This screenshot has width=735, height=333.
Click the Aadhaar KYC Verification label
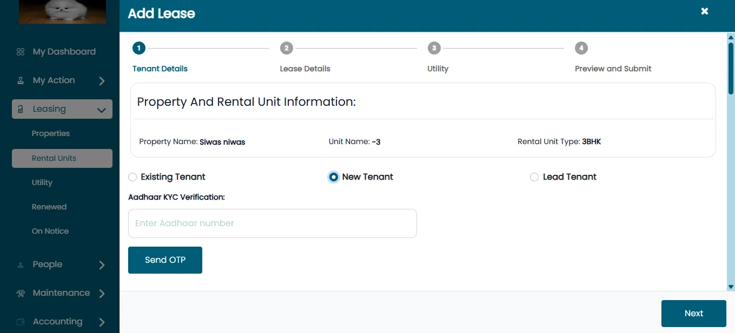pyautogui.click(x=176, y=198)
